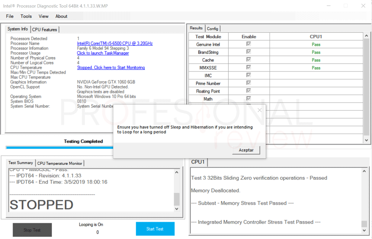Click the Memory Stress Test Passed line

[243, 203]
